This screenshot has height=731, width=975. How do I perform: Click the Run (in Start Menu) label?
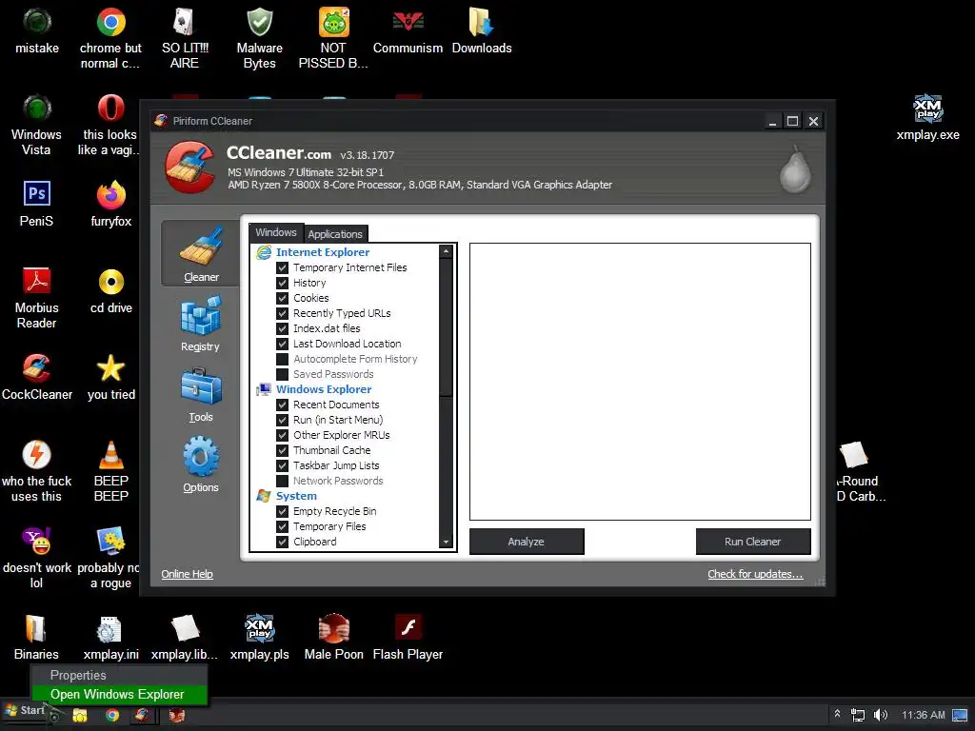[338, 420]
